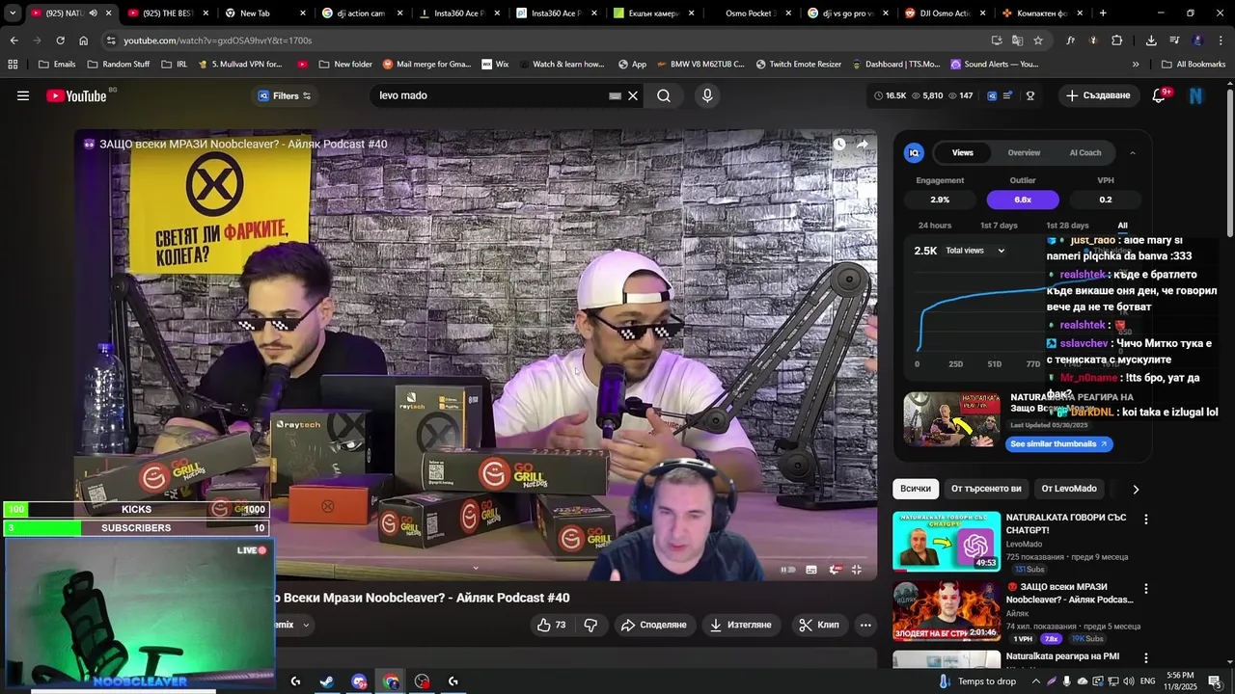The width and height of the screenshot is (1235, 694).
Task: Select the All time range
Action: point(1122,226)
